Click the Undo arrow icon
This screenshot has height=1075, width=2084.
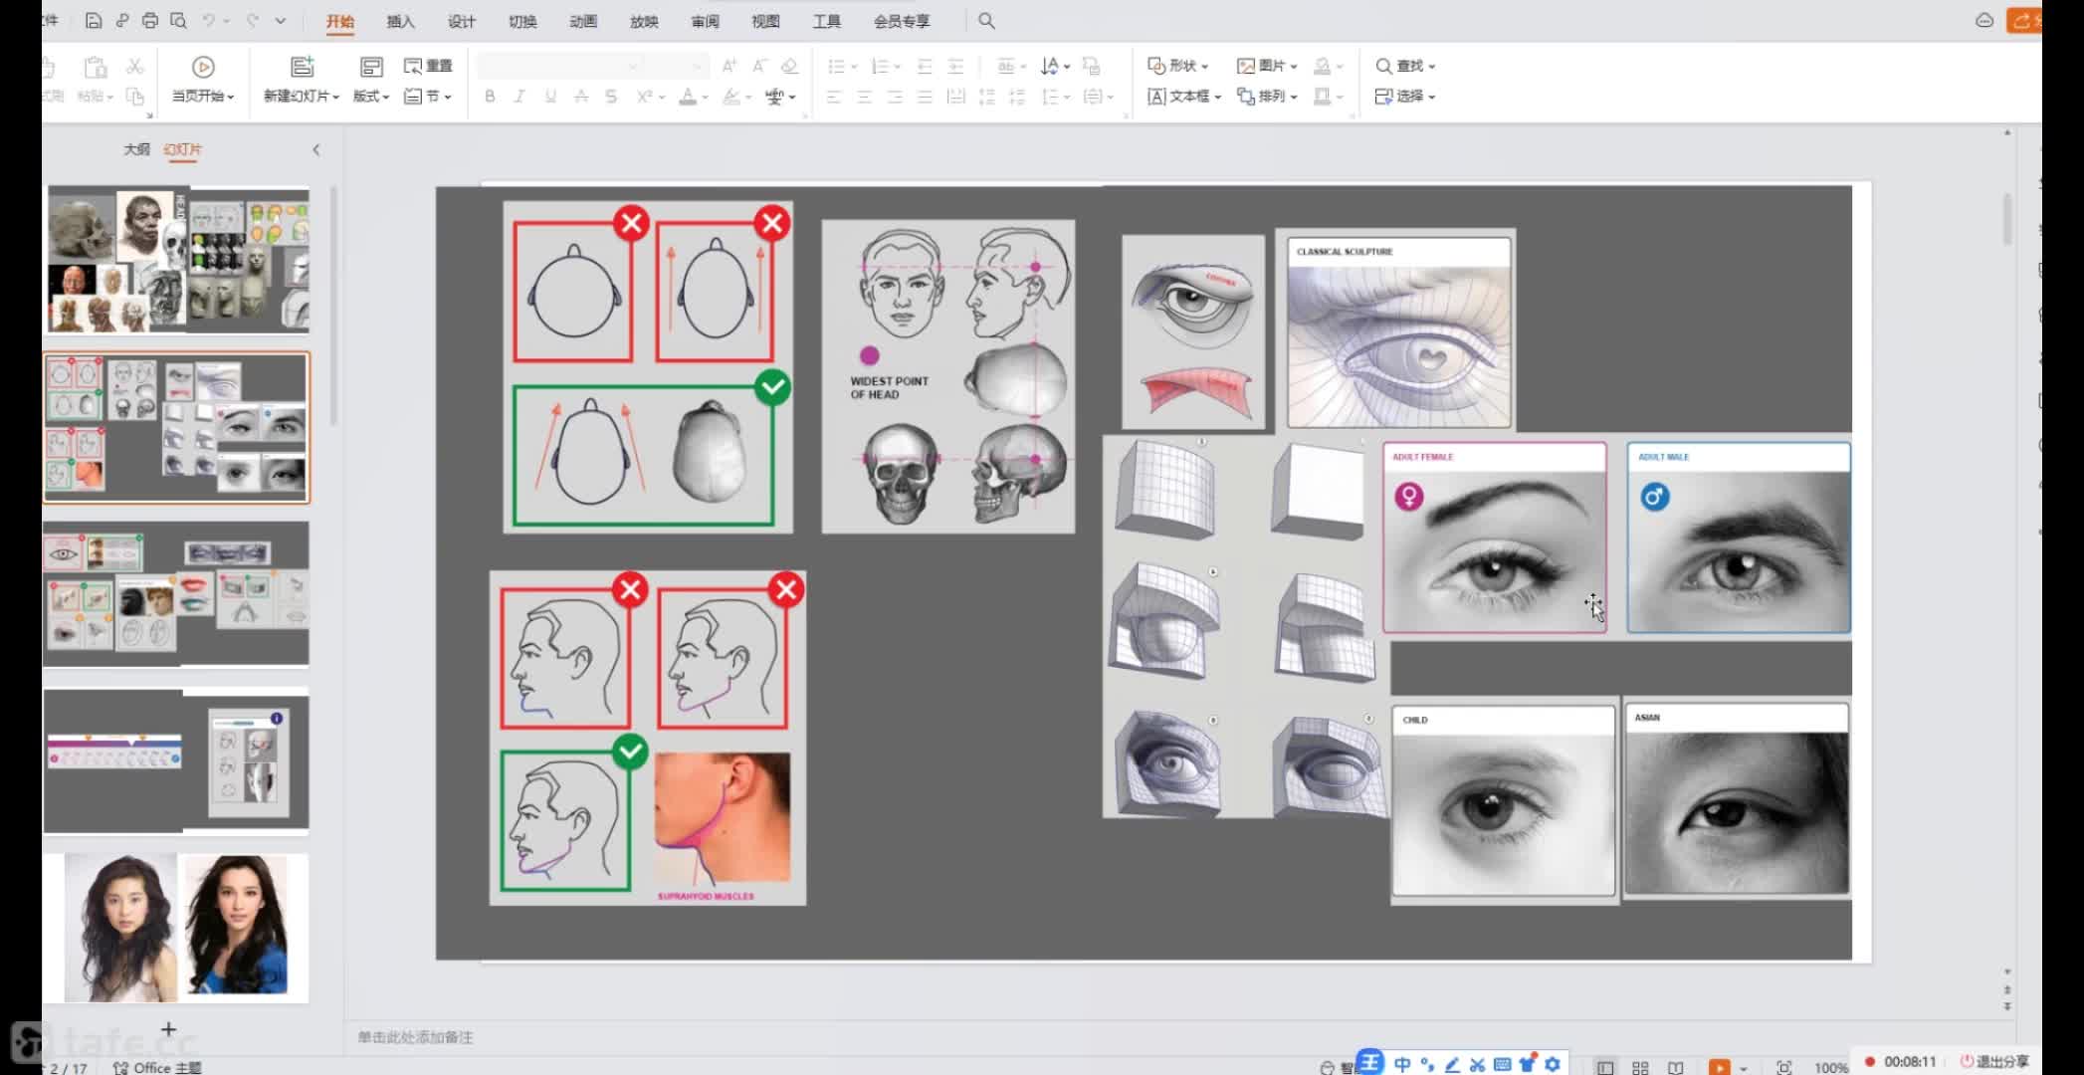(x=209, y=20)
